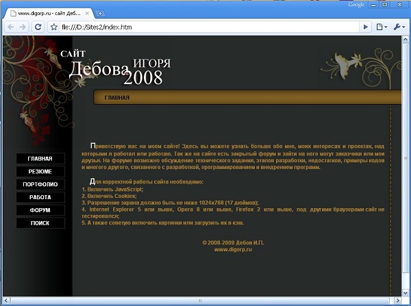The height and width of the screenshot is (306, 411).
Task: Open the wrench settings menu dropdown
Action: click(x=399, y=27)
